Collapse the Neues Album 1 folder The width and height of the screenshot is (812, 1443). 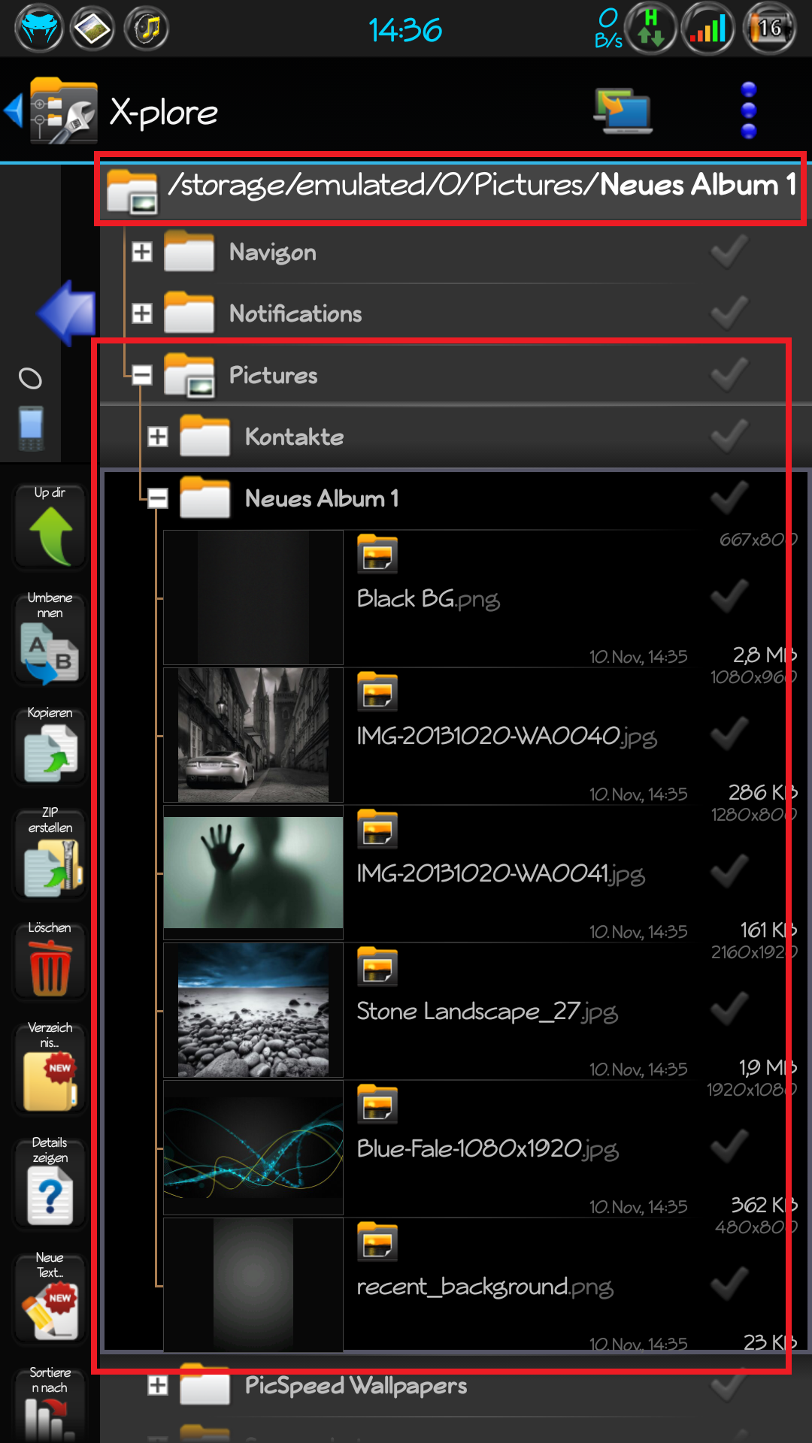click(158, 498)
